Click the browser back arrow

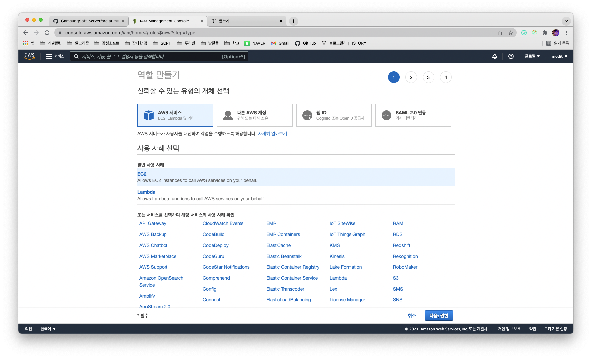pyautogui.click(x=26, y=33)
